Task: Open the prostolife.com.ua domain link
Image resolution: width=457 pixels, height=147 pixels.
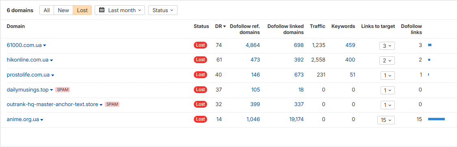Action: pos(28,75)
